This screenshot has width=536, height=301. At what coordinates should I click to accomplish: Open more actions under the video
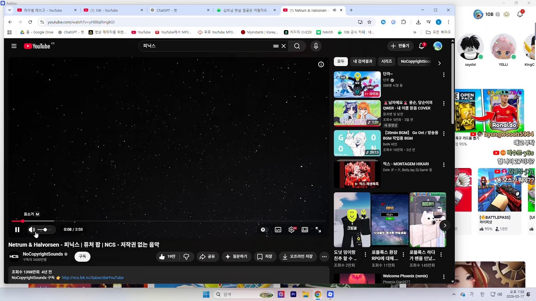point(324,257)
